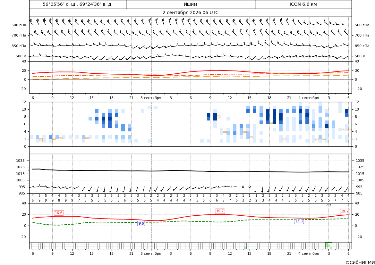This screenshot has height=265, width=375.
Task: Click the ©СибНИГМИ copyright text
Action: (x=360, y=262)
